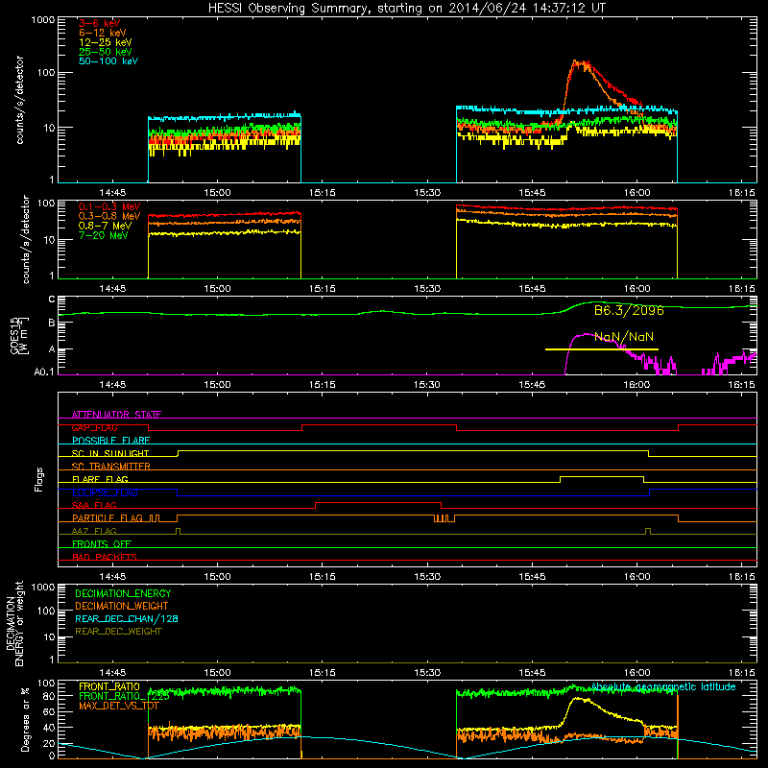
Task: Click the REAR_DEC_WEIGHT legend label
Action: (x=118, y=632)
